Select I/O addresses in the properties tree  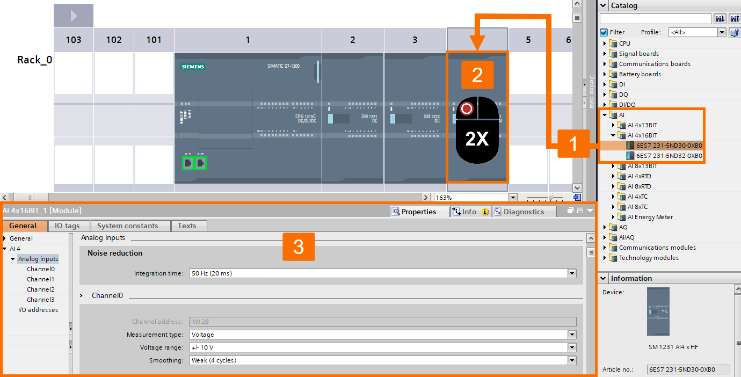pyautogui.click(x=38, y=310)
